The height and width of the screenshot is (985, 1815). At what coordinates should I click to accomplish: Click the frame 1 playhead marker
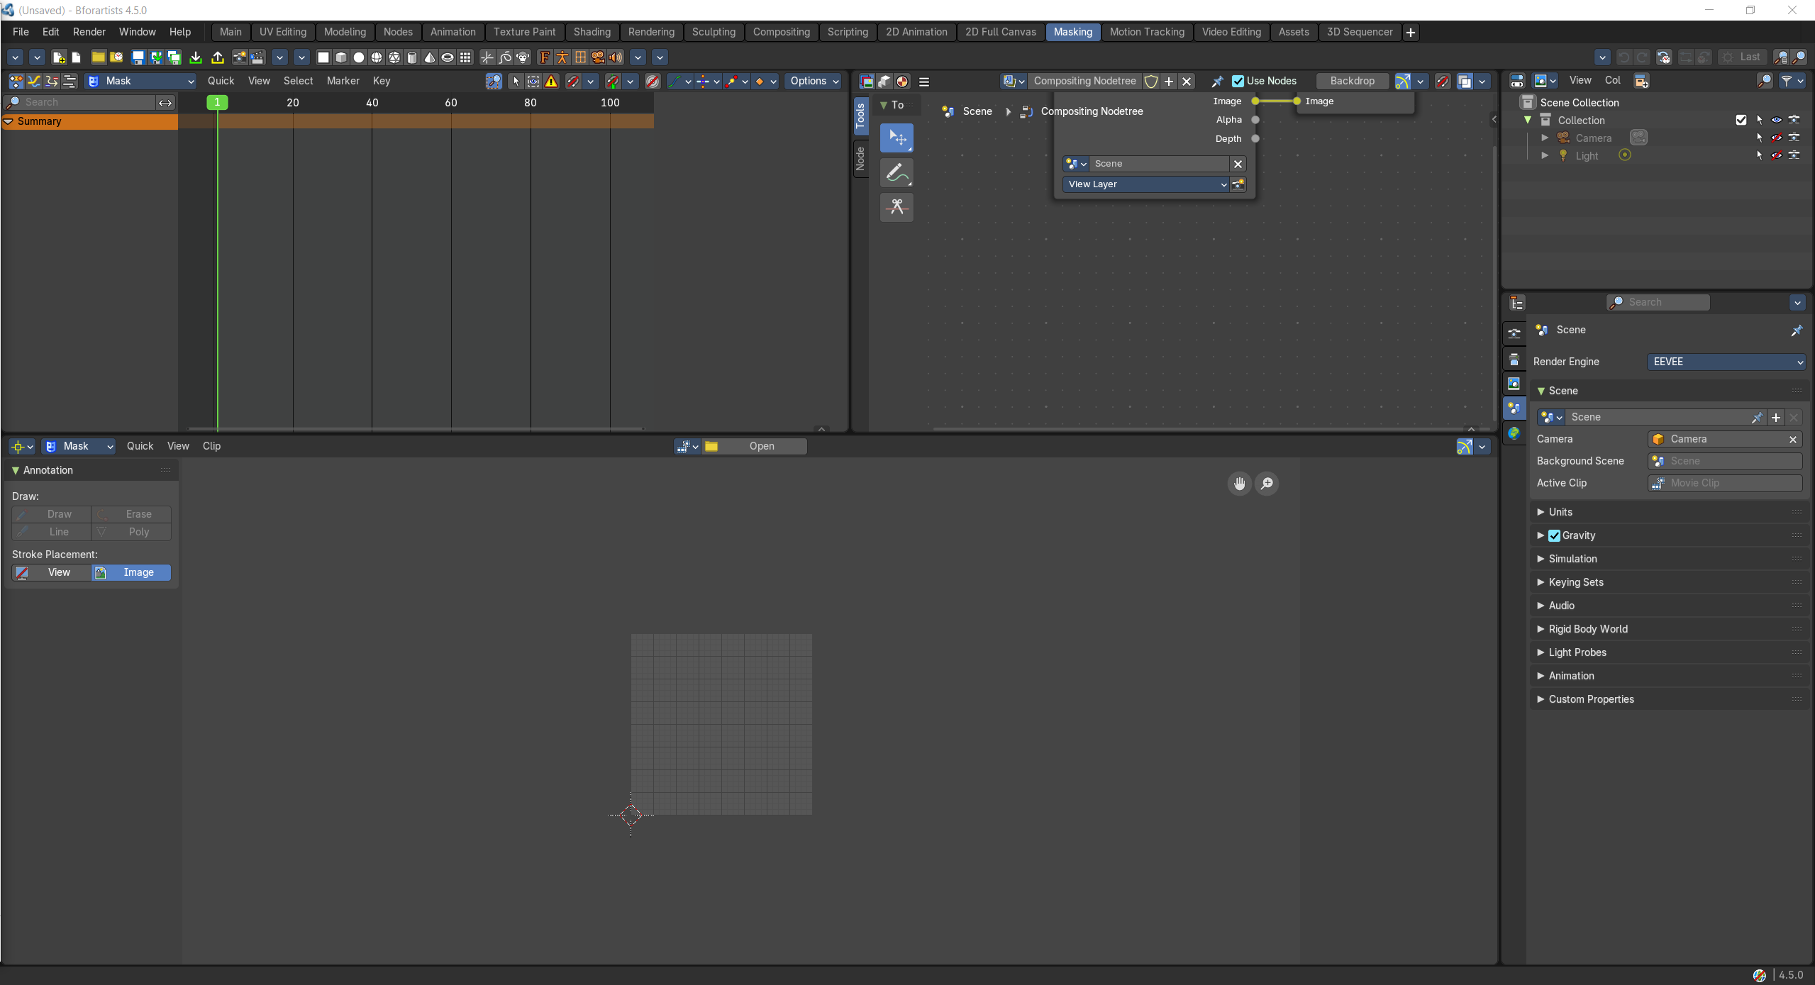[x=217, y=102]
